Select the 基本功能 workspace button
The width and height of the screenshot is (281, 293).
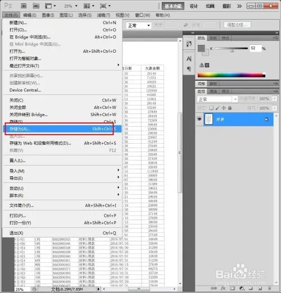173,6
